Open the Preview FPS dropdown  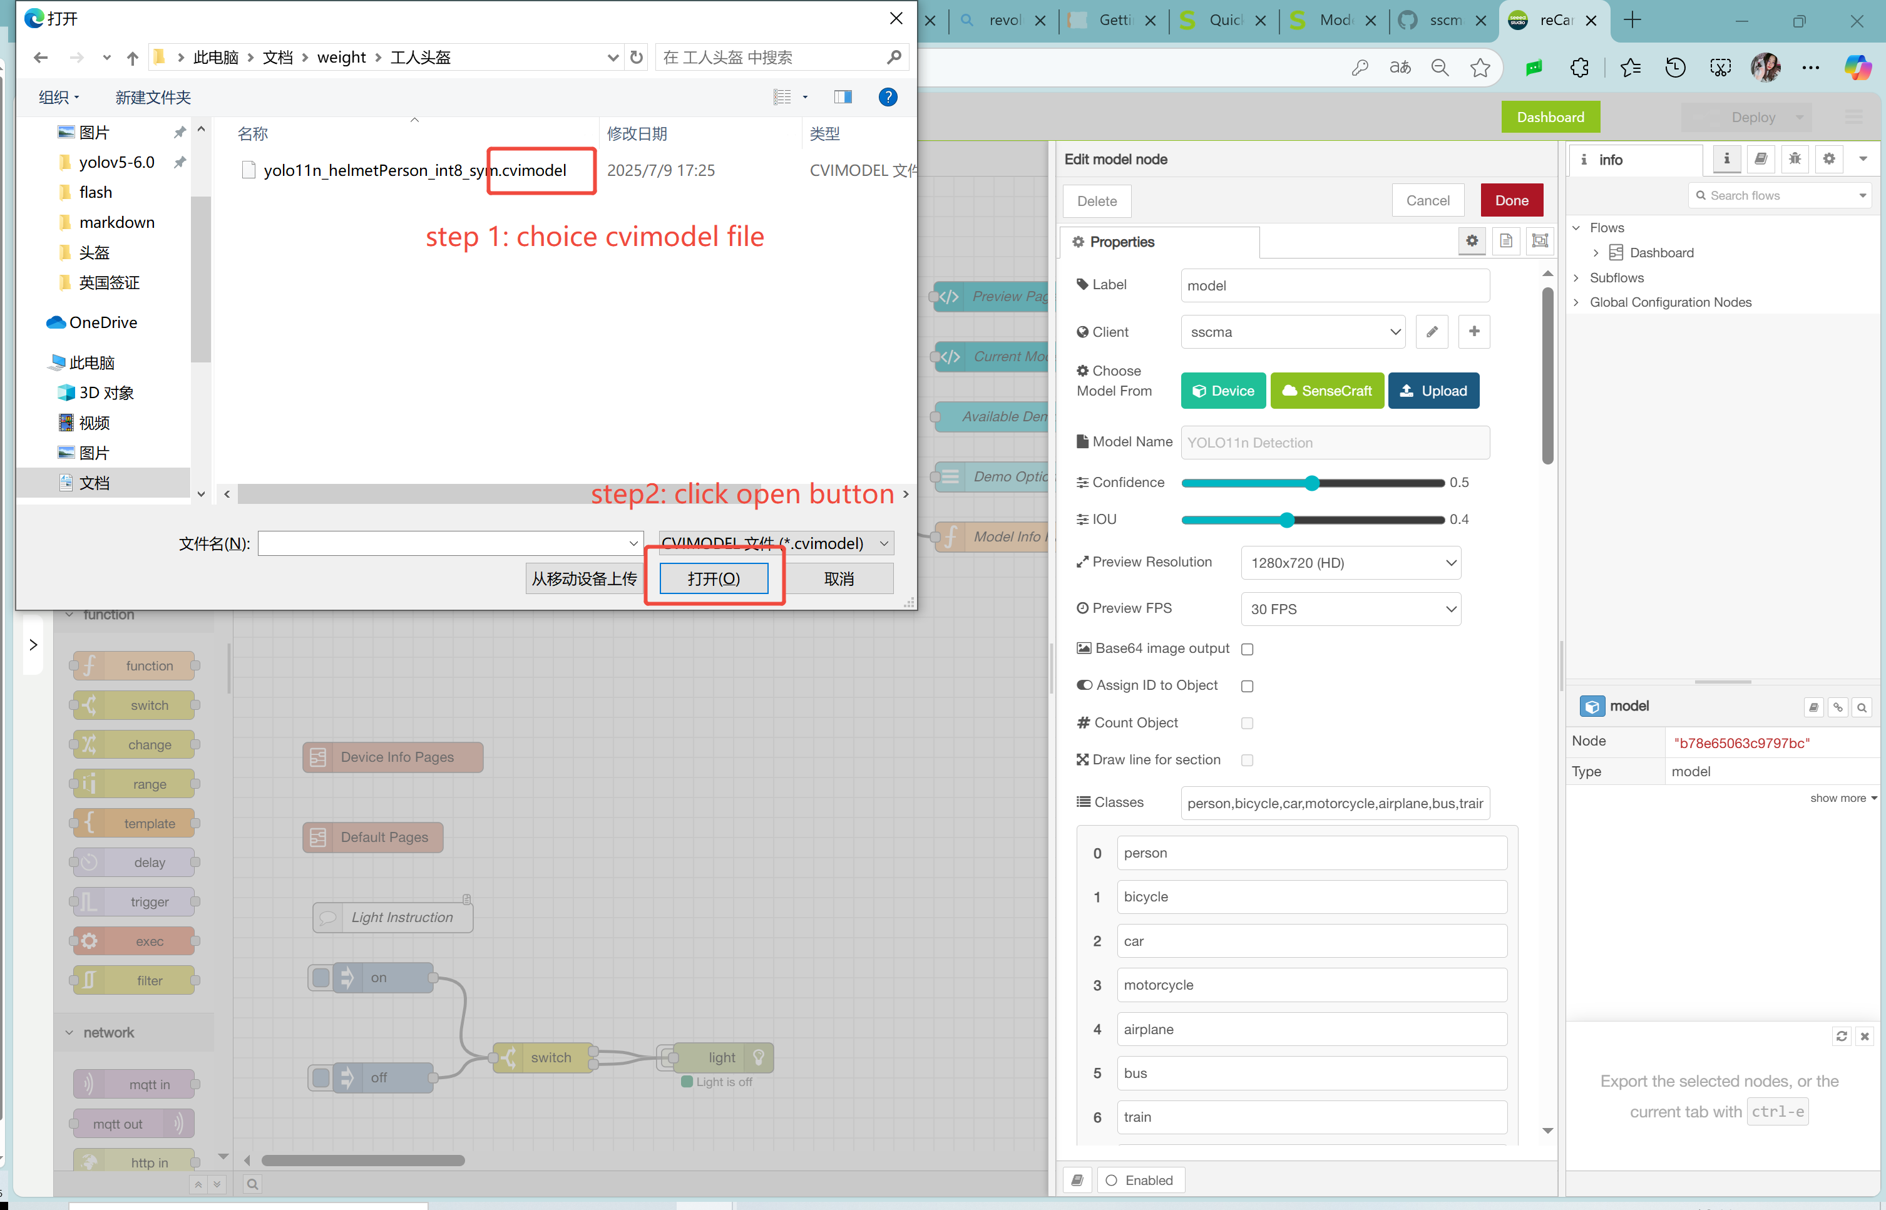pos(1350,609)
